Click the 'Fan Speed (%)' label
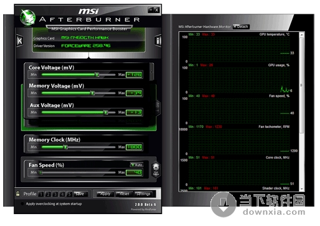 (46, 165)
